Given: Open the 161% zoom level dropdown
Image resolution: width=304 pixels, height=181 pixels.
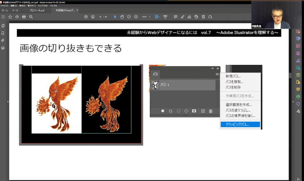Looking at the screenshot, I should [146, 17].
